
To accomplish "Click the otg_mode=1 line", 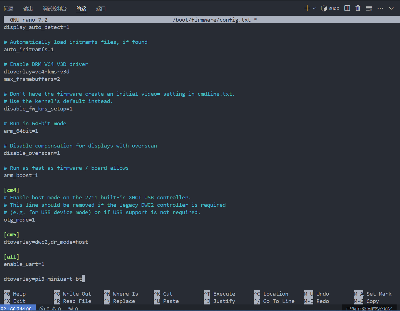I will coord(19,220).
